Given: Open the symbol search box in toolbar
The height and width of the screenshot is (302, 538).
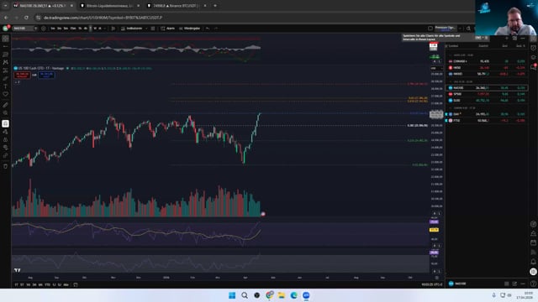Looking at the screenshot, I should pos(24,29).
